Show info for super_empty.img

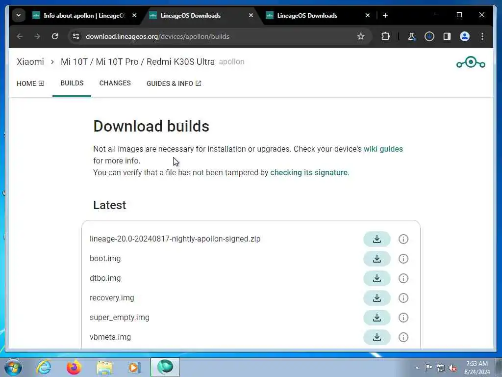pos(403,318)
